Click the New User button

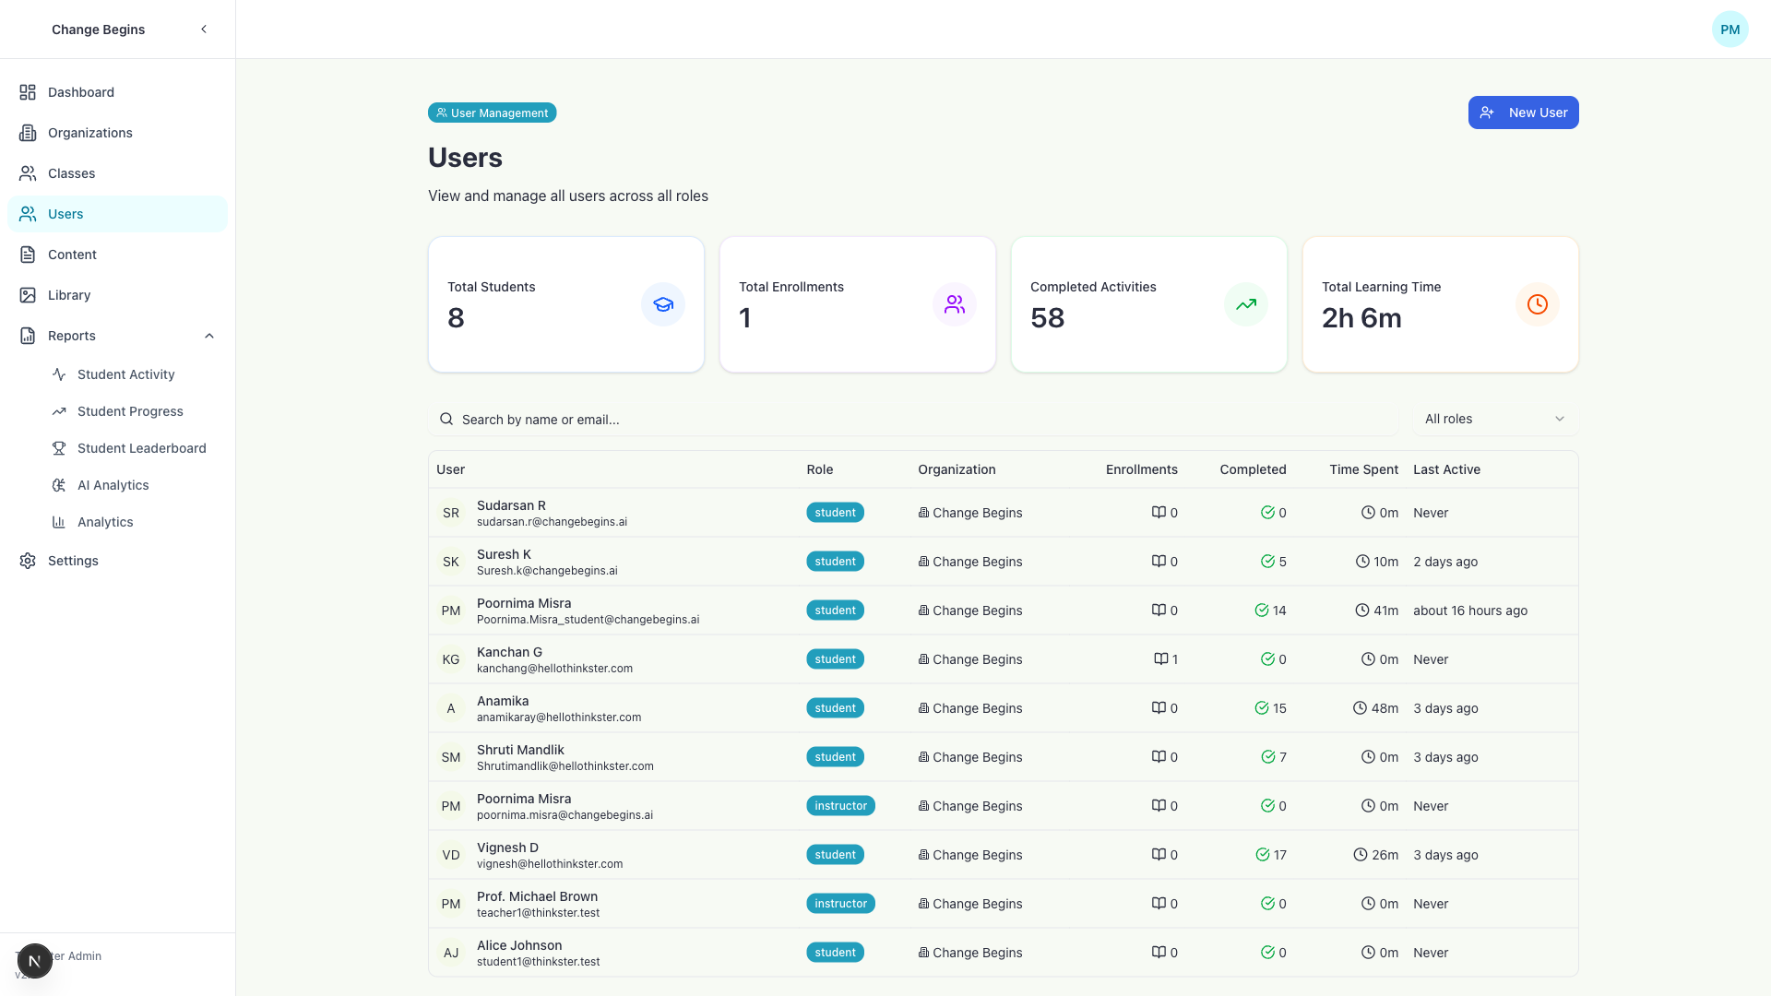click(x=1523, y=113)
